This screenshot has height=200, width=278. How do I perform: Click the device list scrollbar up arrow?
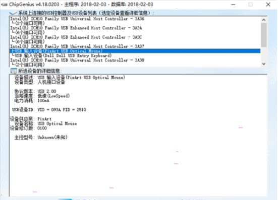(264, 20)
